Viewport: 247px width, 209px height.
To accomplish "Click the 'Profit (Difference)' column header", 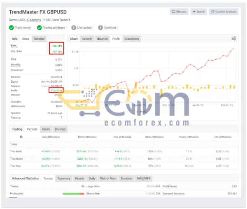I will (87, 137).
